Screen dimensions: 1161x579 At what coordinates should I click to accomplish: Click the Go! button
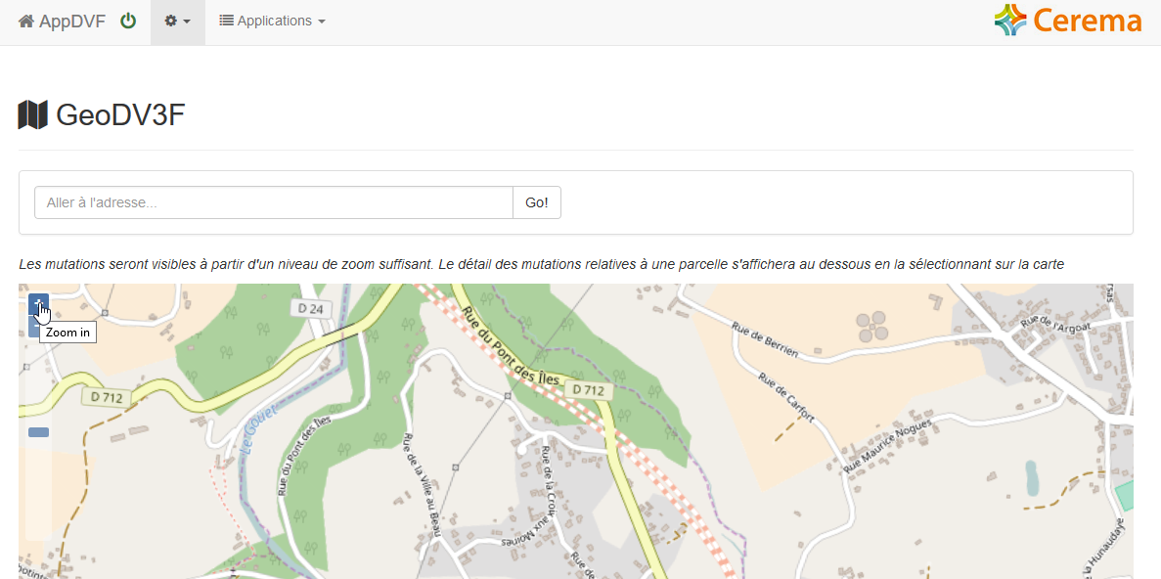(x=537, y=202)
